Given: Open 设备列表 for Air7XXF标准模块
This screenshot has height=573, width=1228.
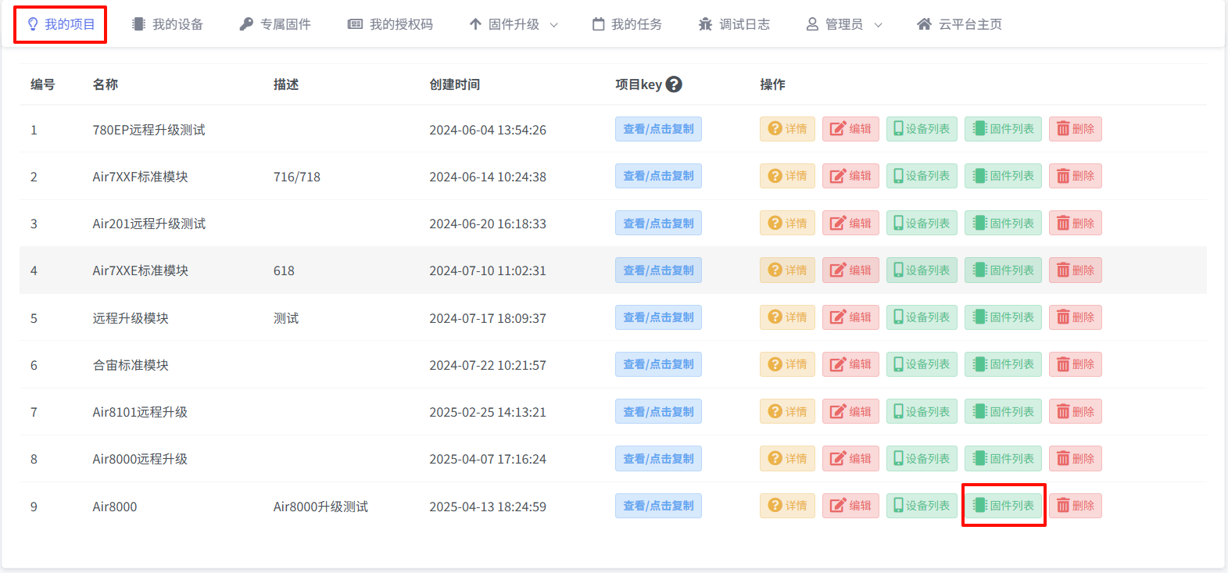Looking at the screenshot, I should coord(922,176).
